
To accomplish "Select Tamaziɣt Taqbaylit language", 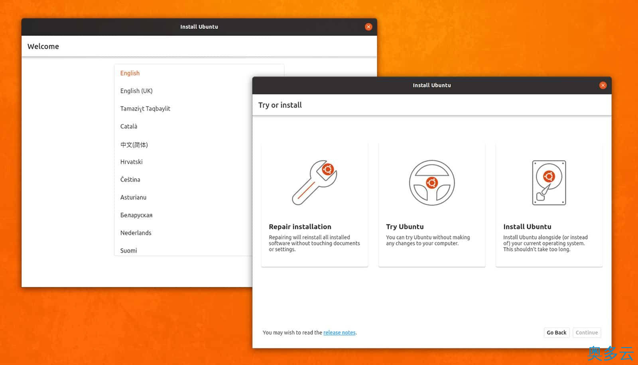I will pos(145,109).
